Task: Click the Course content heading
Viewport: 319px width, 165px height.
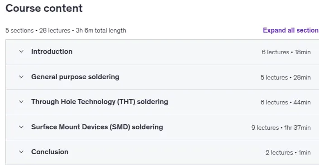Action: click(x=44, y=8)
